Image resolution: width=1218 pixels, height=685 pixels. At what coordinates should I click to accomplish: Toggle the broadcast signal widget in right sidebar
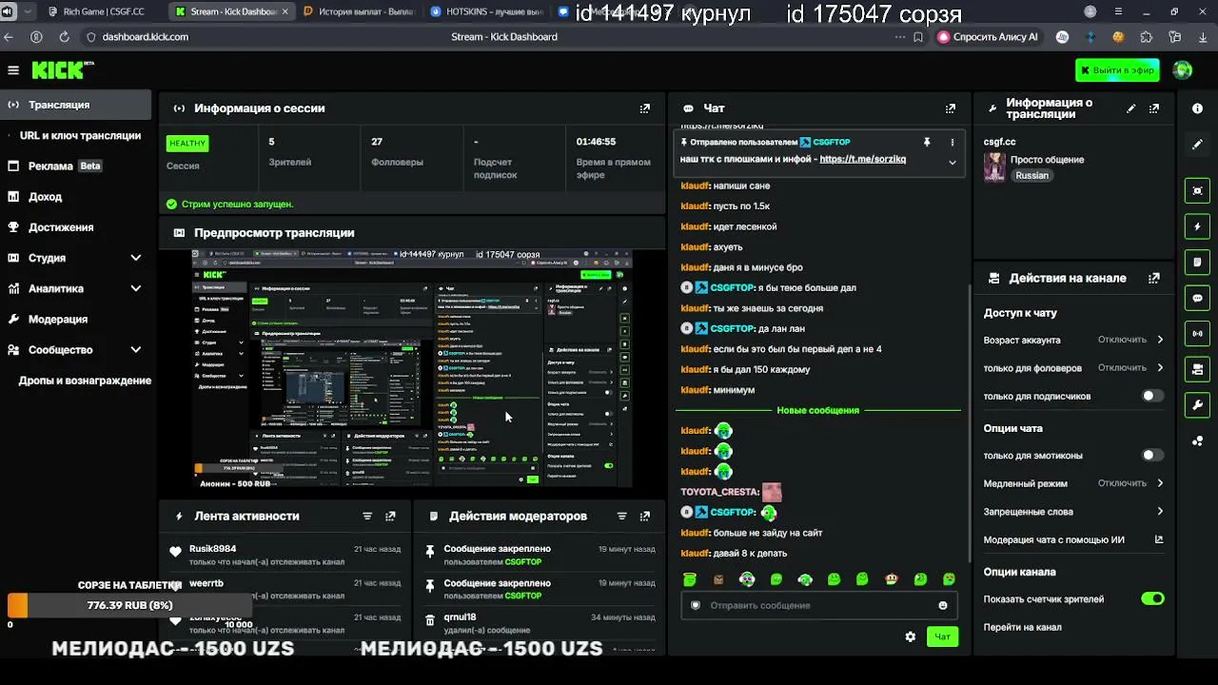(1197, 334)
